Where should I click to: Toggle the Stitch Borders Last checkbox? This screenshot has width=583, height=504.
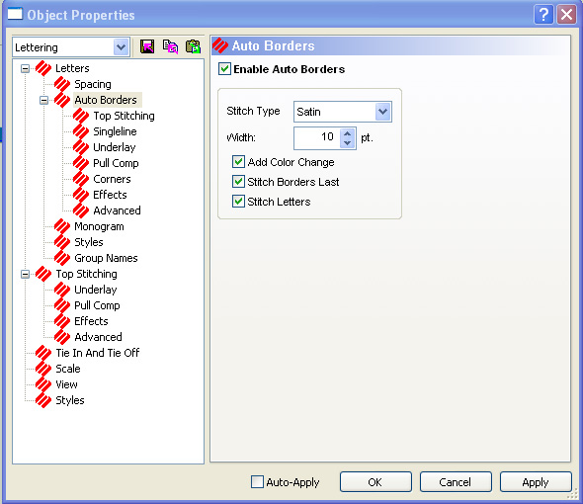238,182
